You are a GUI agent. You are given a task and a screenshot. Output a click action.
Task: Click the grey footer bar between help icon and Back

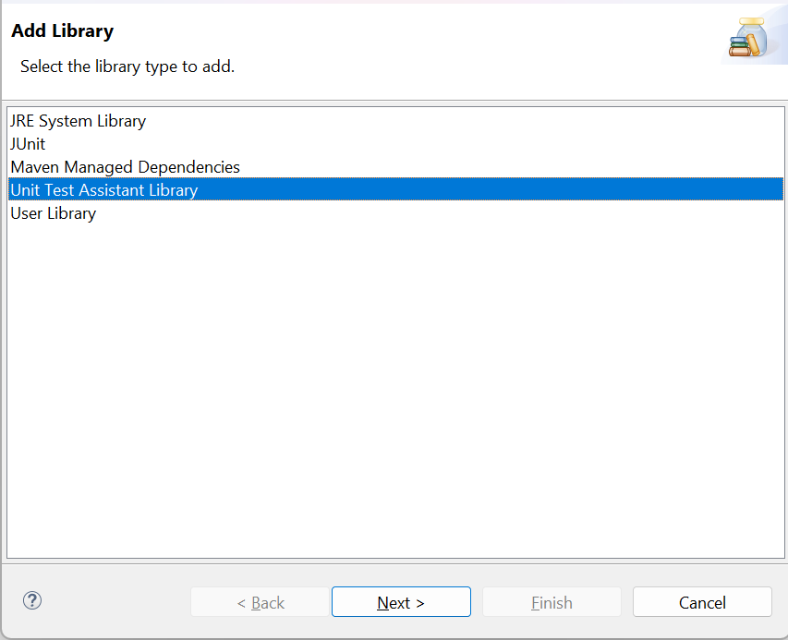click(115, 601)
